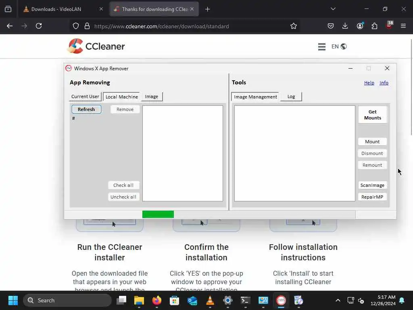Open Microsoft Store from the taskbar
The width and height of the screenshot is (413, 310).
point(174,300)
